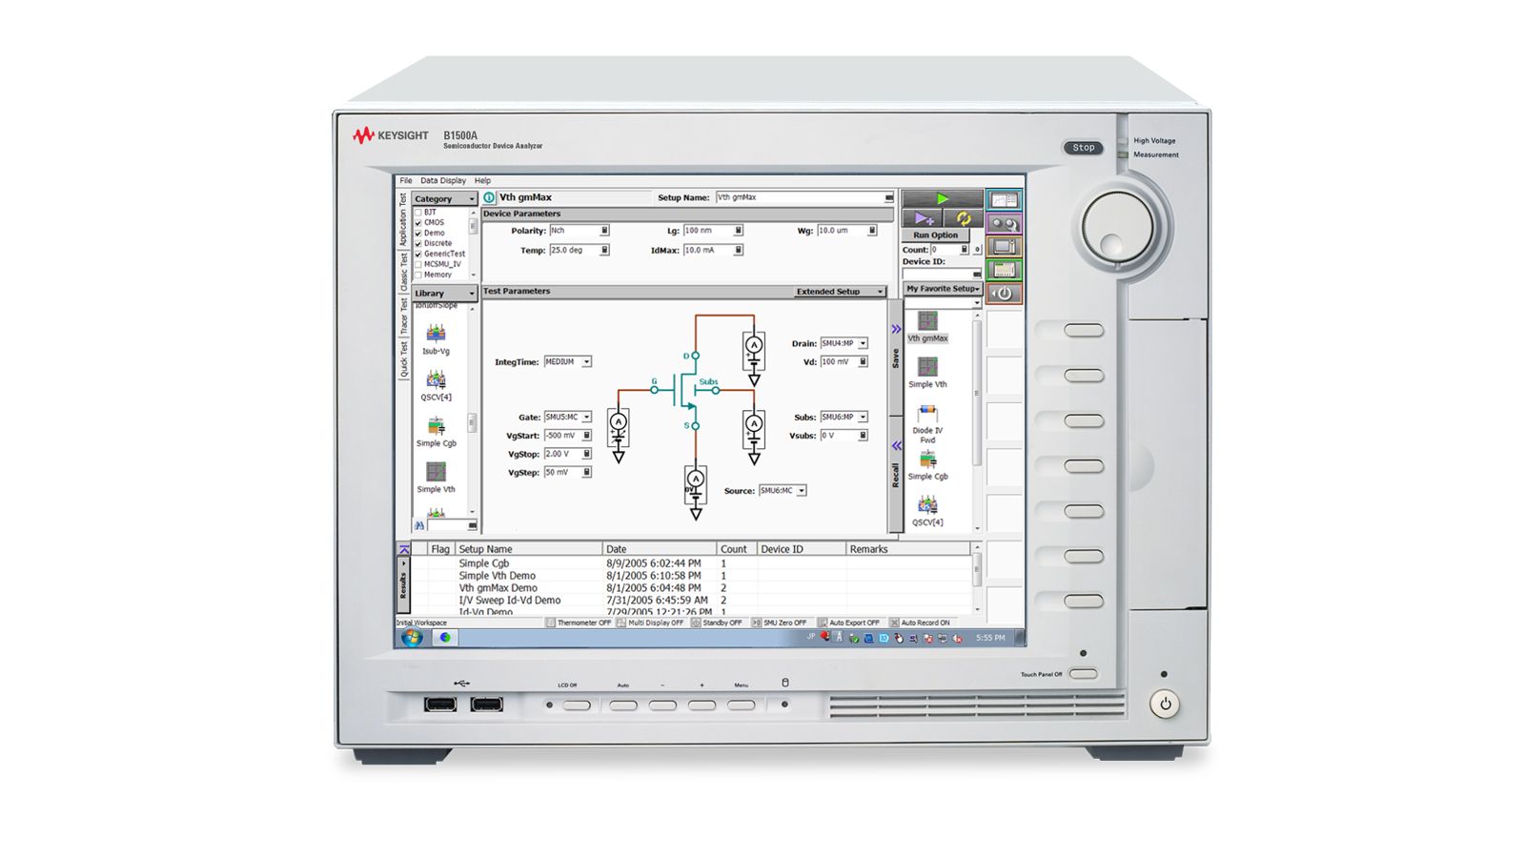Click the Save double-arrow icon
The width and height of the screenshot is (1525, 858).
(x=896, y=329)
